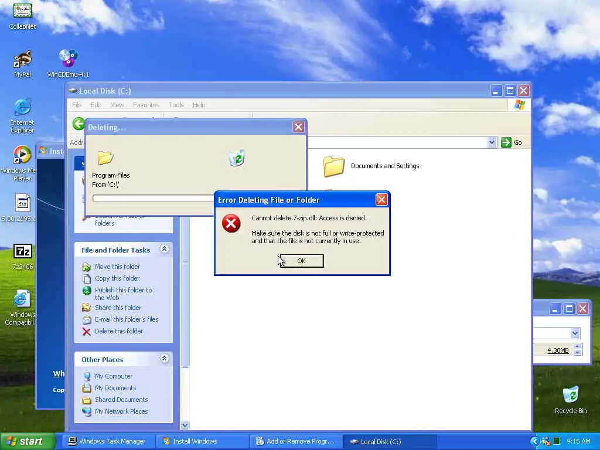The image size is (600, 450).
Task: Click the sidebar scroll-down arrow
Action: (x=185, y=425)
